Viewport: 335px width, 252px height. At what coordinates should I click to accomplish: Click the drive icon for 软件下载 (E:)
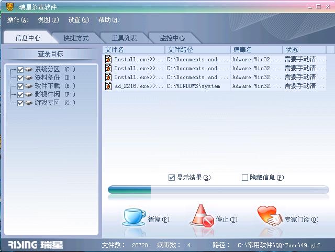pyautogui.click(x=28, y=86)
